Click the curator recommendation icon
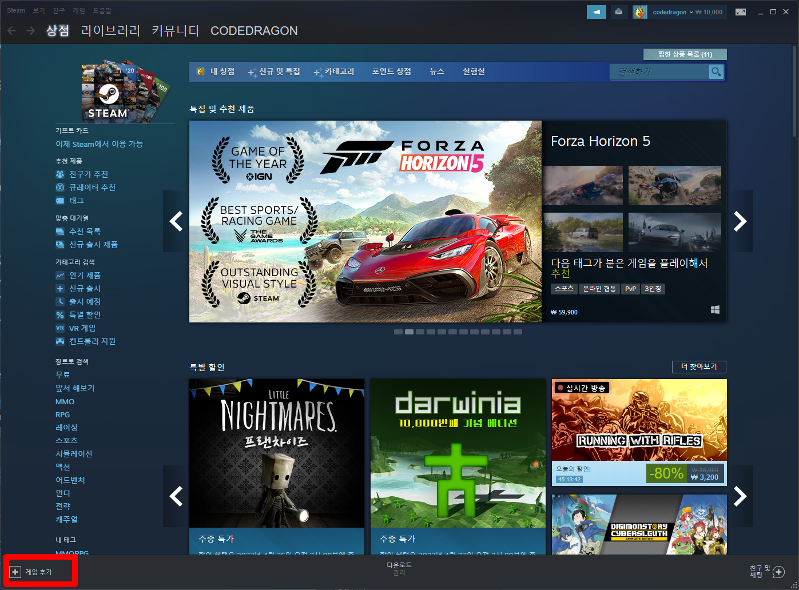This screenshot has height=590, width=799. click(60, 188)
